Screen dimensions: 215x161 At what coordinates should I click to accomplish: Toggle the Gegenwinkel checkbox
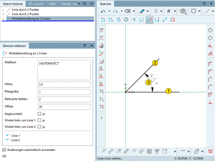pos(39,114)
